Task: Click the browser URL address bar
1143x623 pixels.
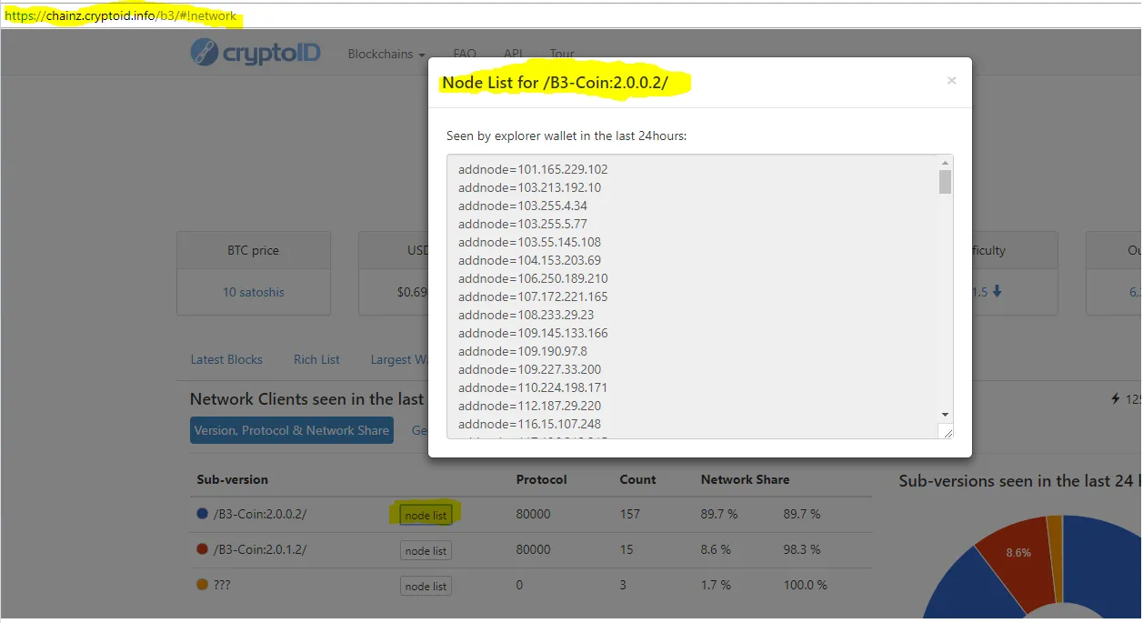Action: click(571, 15)
